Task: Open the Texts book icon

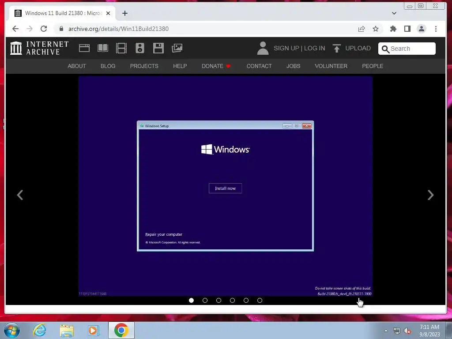Action: pyautogui.click(x=103, y=48)
